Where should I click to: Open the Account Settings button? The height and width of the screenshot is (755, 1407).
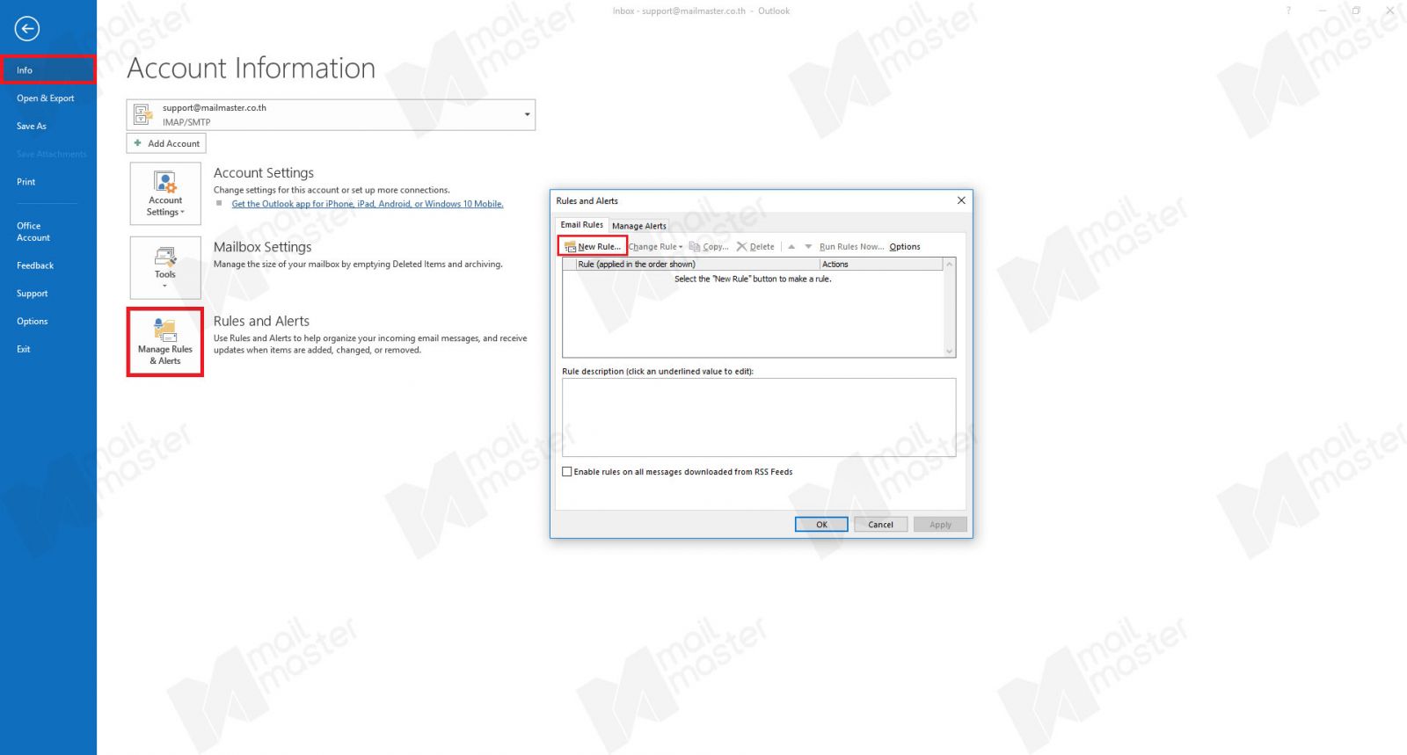tap(165, 193)
